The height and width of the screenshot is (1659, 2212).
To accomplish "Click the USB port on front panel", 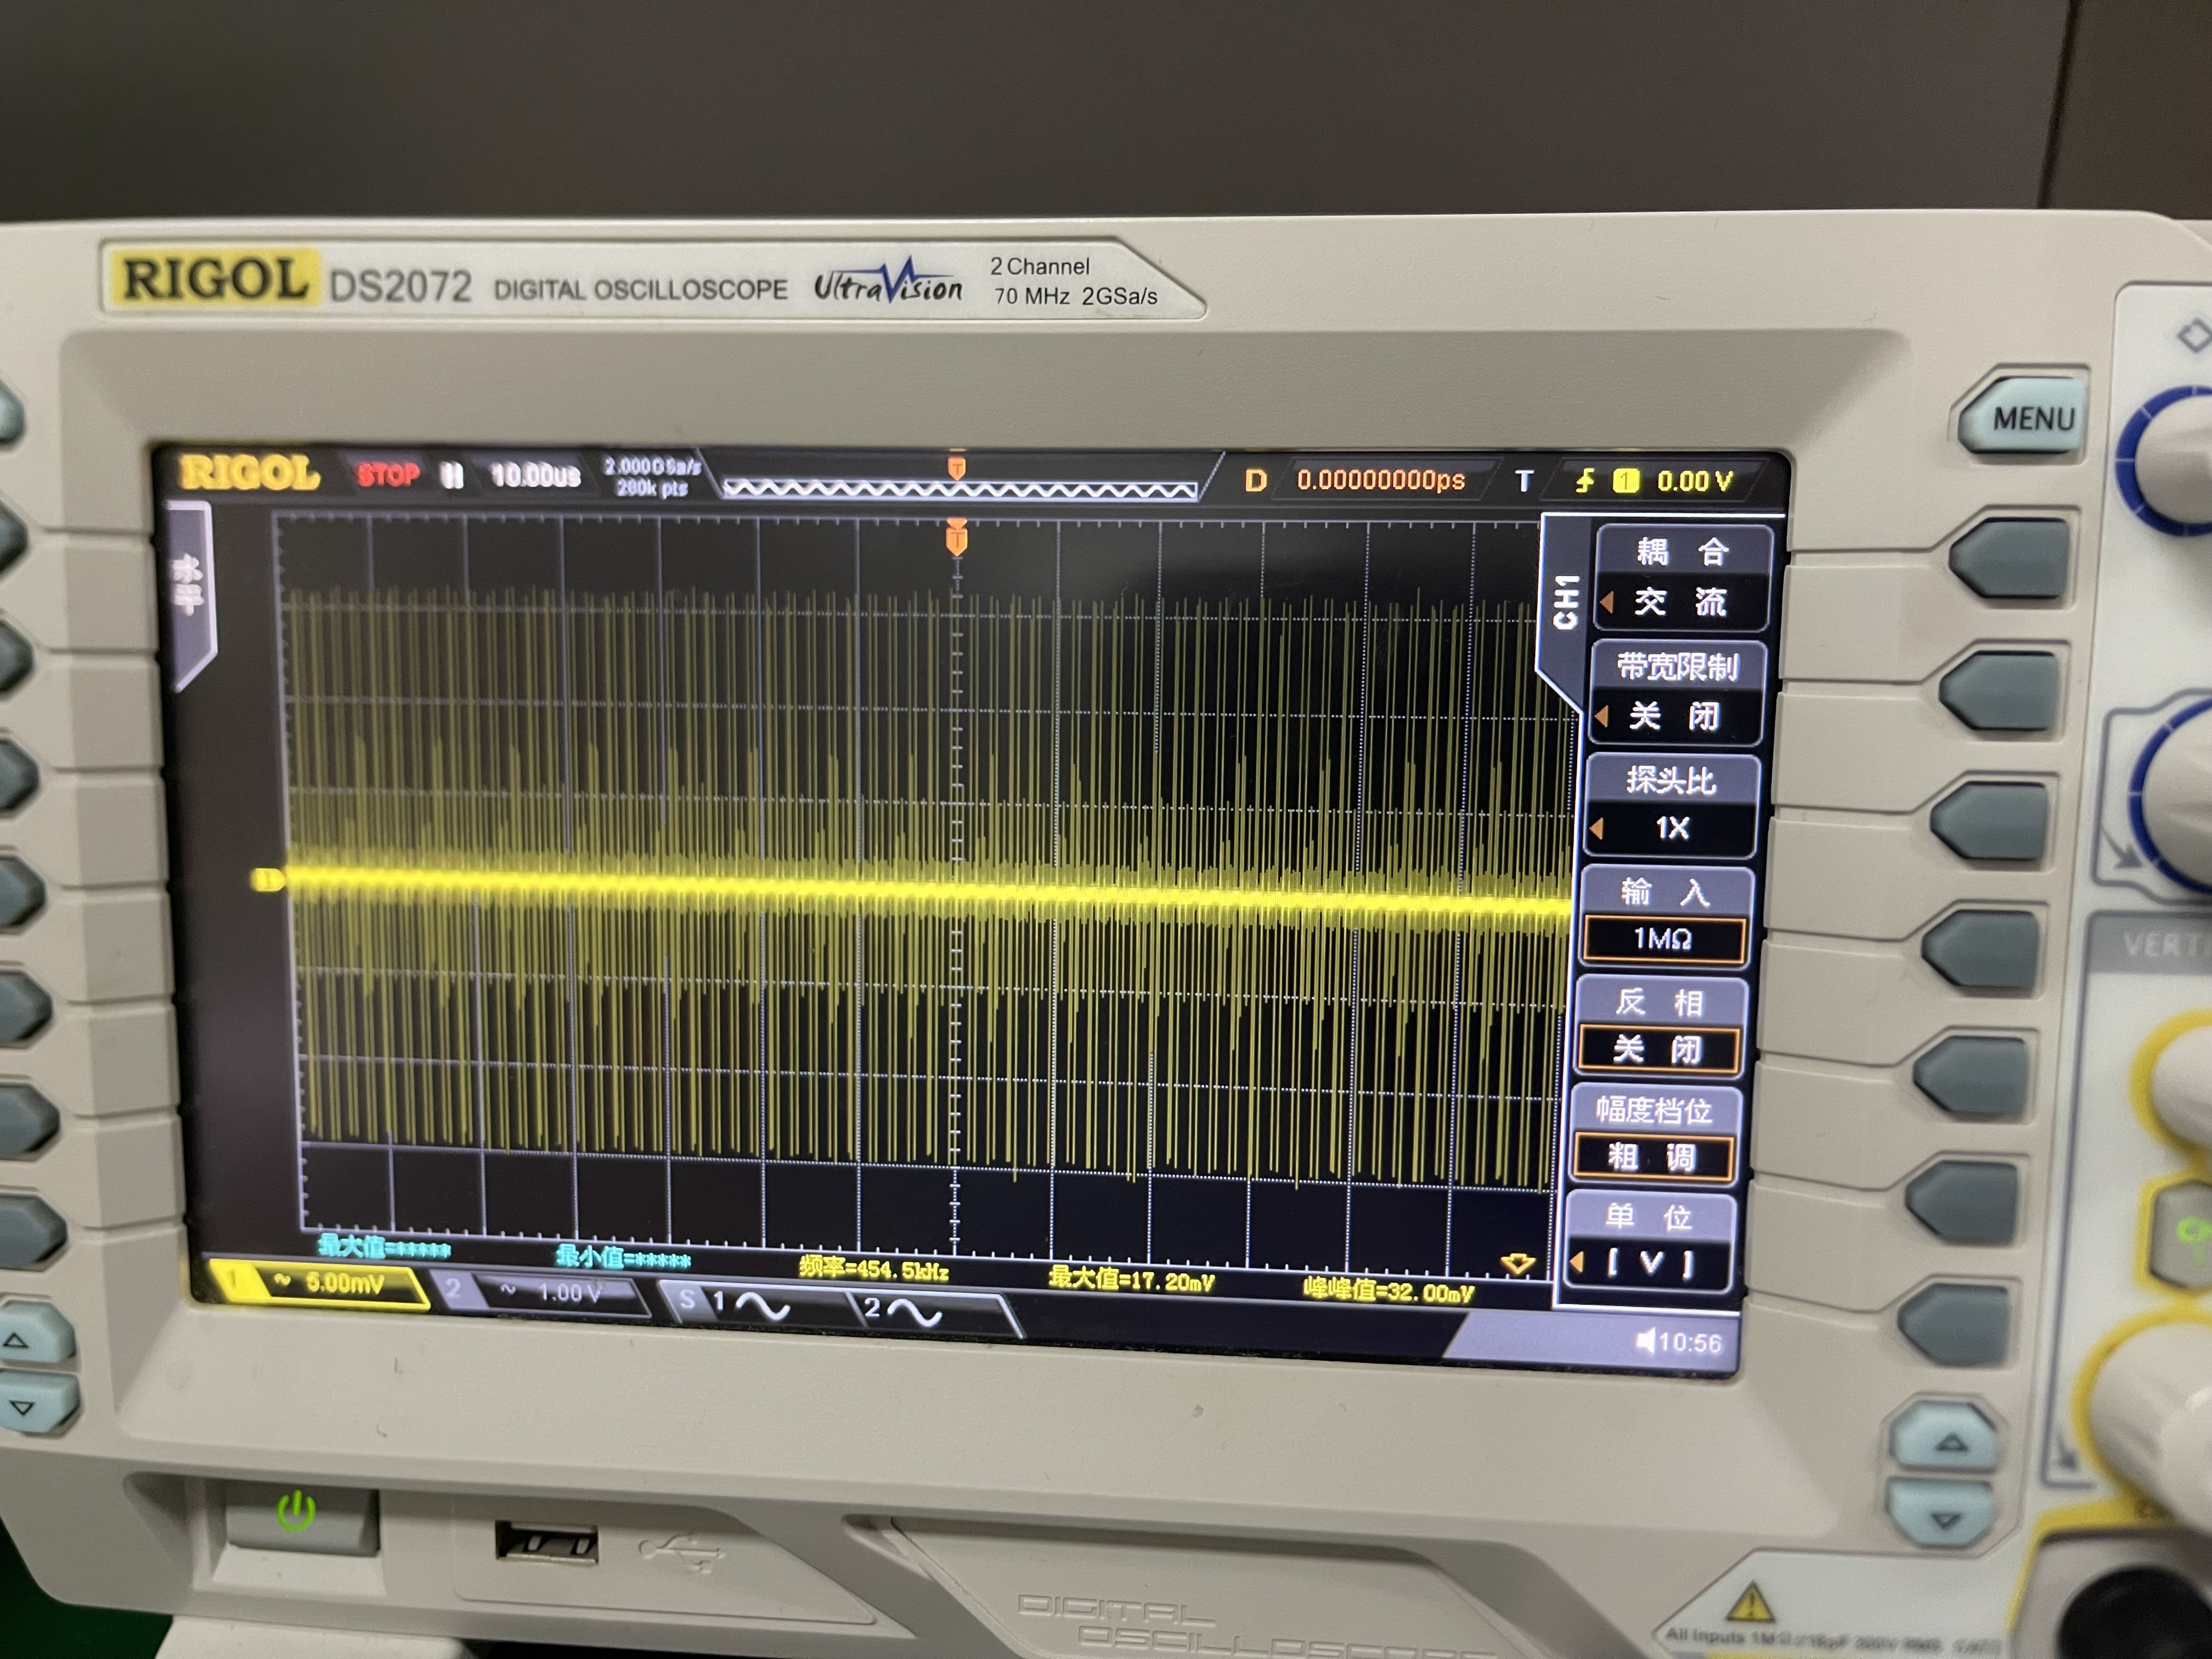I will [x=546, y=1543].
